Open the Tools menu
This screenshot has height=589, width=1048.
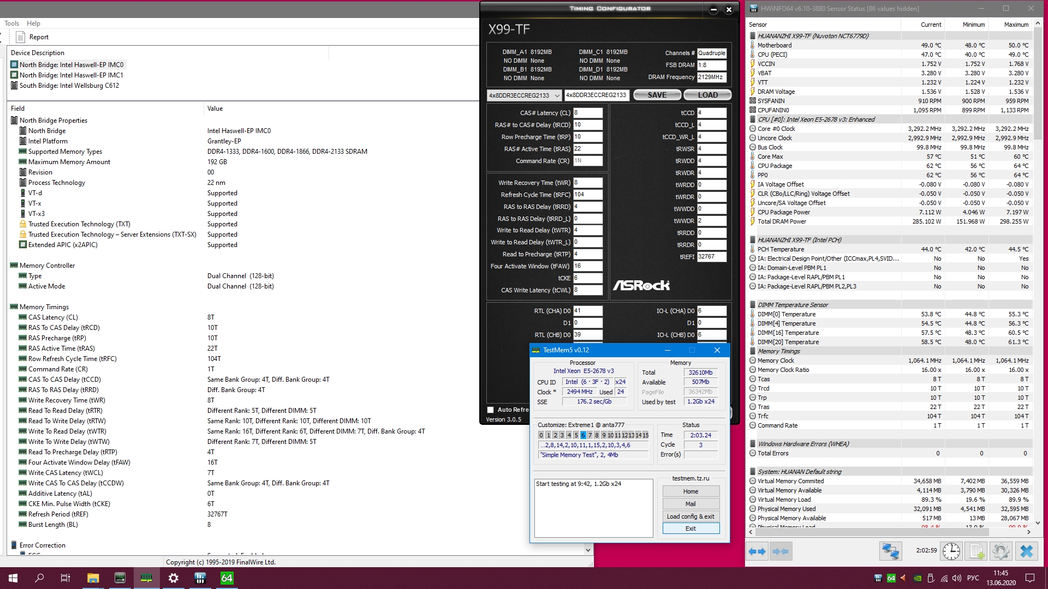pyautogui.click(x=11, y=23)
